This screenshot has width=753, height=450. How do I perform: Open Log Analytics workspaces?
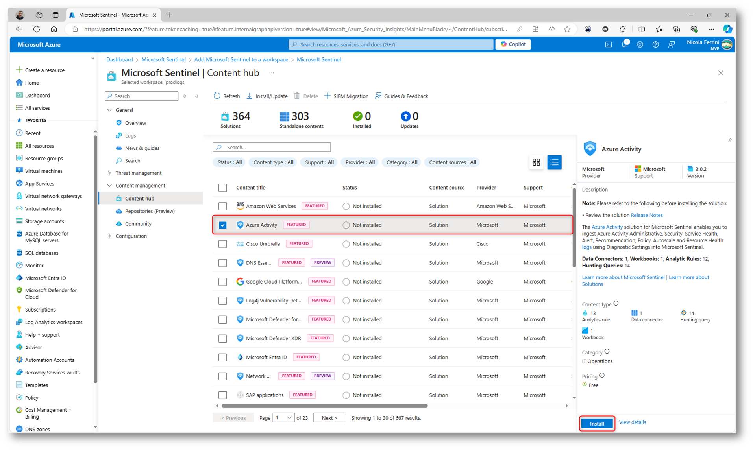(x=49, y=322)
